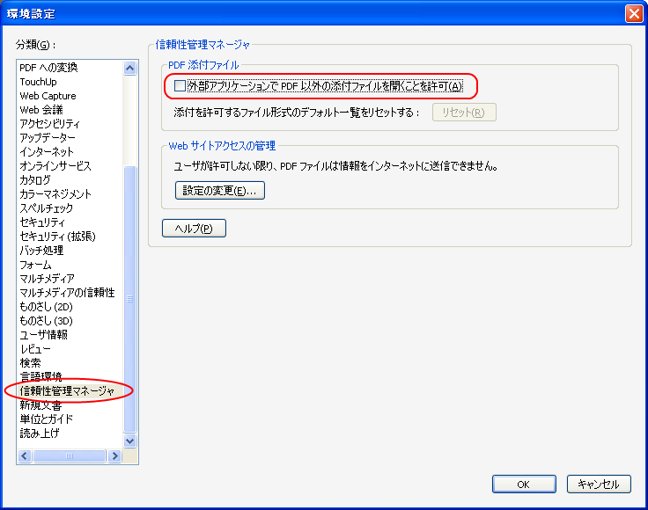This screenshot has width=648, height=510.
Task: Click the 設定の変更(E)... button
Action: pos(220,190)
